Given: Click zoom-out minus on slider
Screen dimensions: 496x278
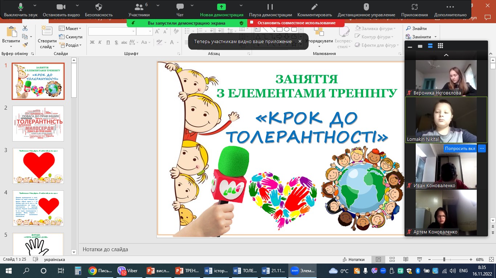Looking at the screenshot, I should [x=430, y=260].
